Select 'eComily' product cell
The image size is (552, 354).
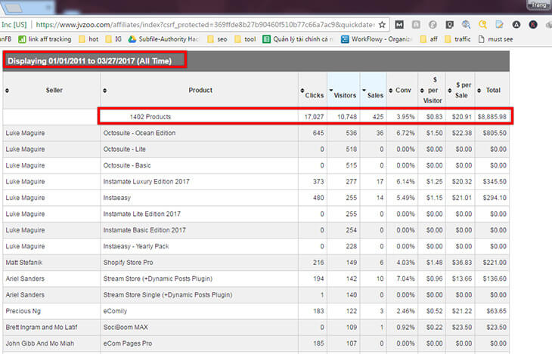coord(200,311)
